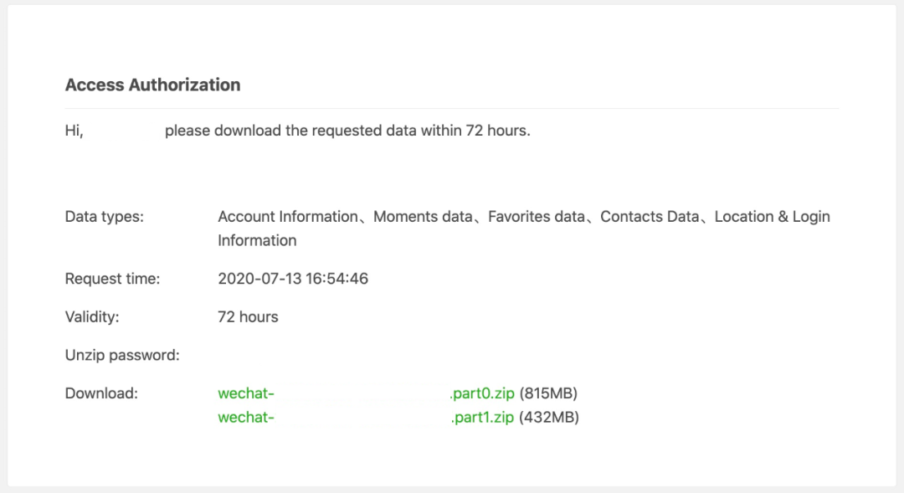
Task: Click the 'Validity:' label
Action: [x=92, y=317]
